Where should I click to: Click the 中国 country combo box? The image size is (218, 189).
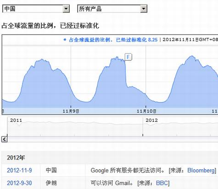36,9
